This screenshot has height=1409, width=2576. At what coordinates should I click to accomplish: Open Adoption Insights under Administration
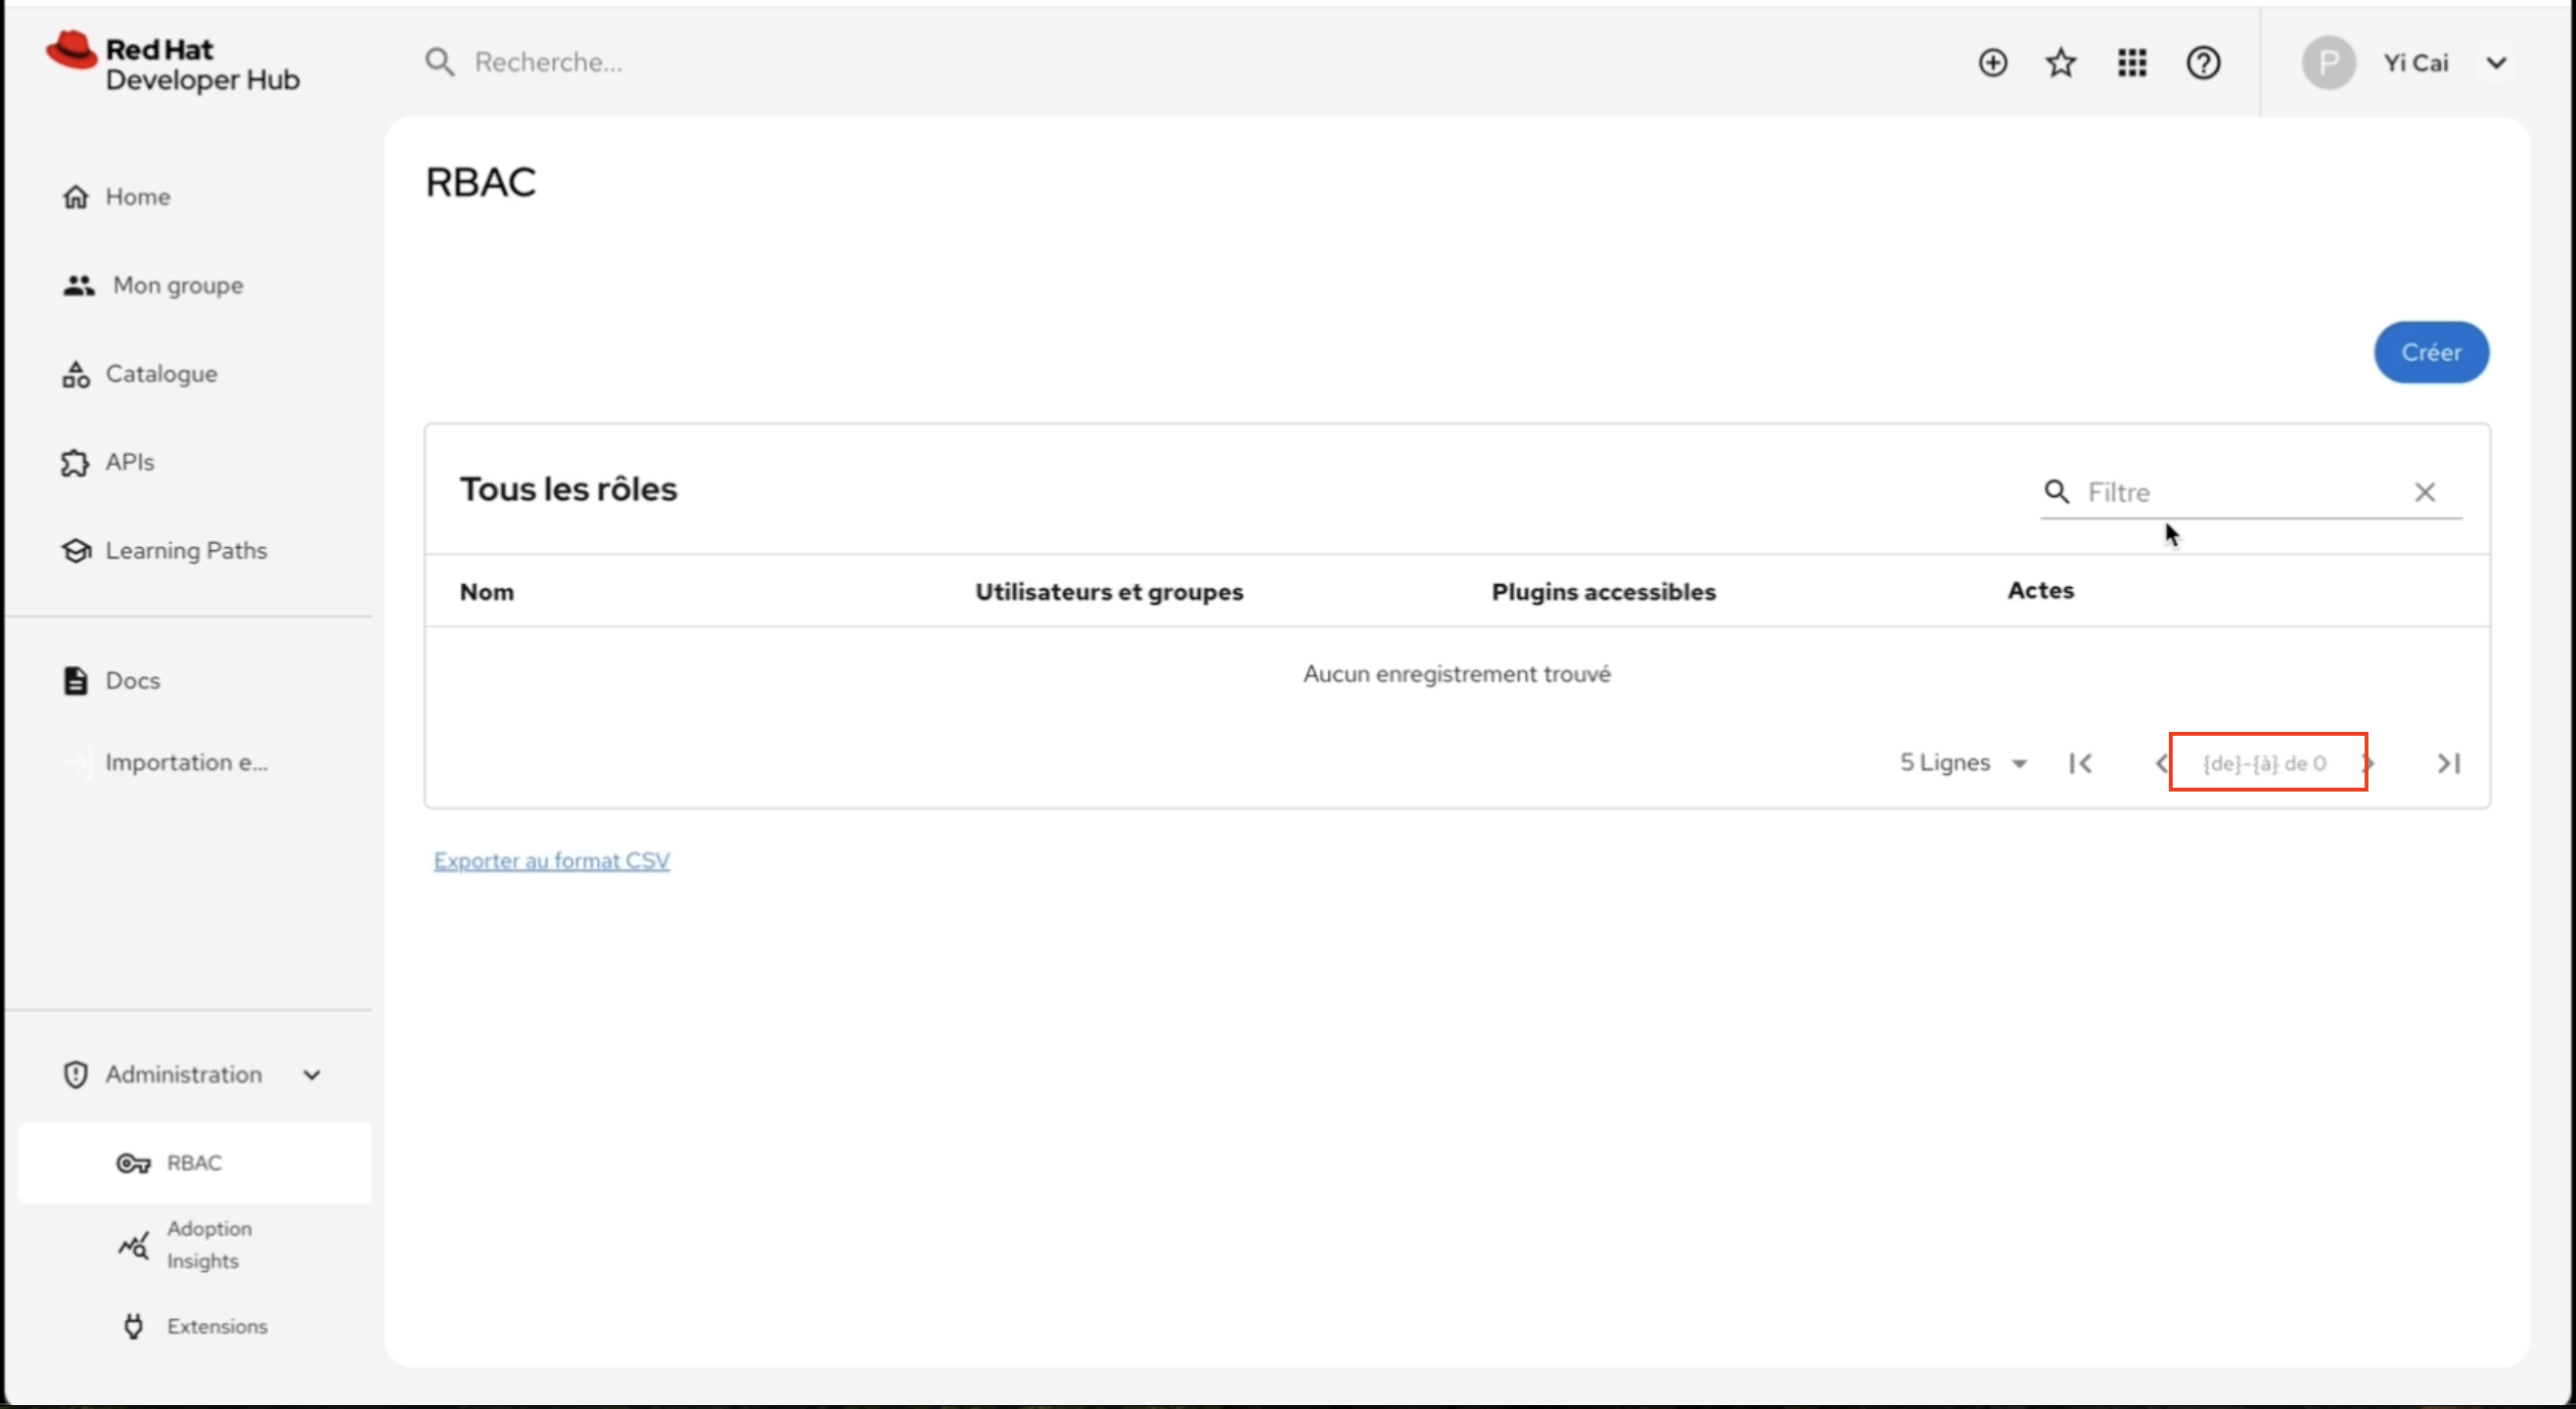(x=208, y=1244)
